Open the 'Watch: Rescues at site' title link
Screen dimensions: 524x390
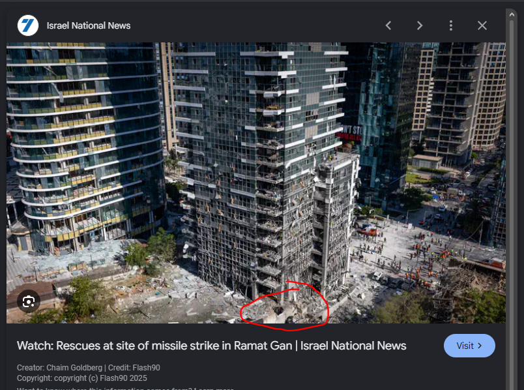pyautogui.click(x=212, y=346)
